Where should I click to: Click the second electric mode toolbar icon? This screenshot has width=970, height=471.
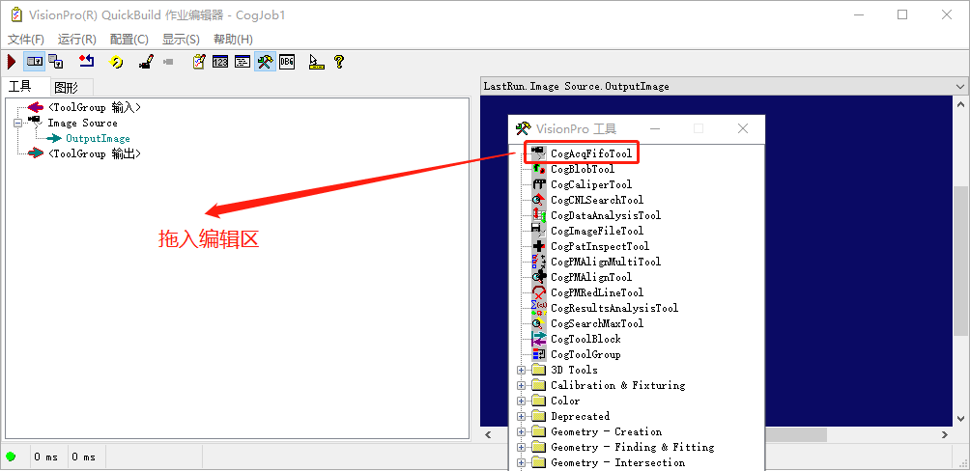[x=56, y=62]
